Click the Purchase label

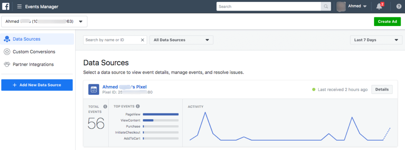(x=133, y=126)
